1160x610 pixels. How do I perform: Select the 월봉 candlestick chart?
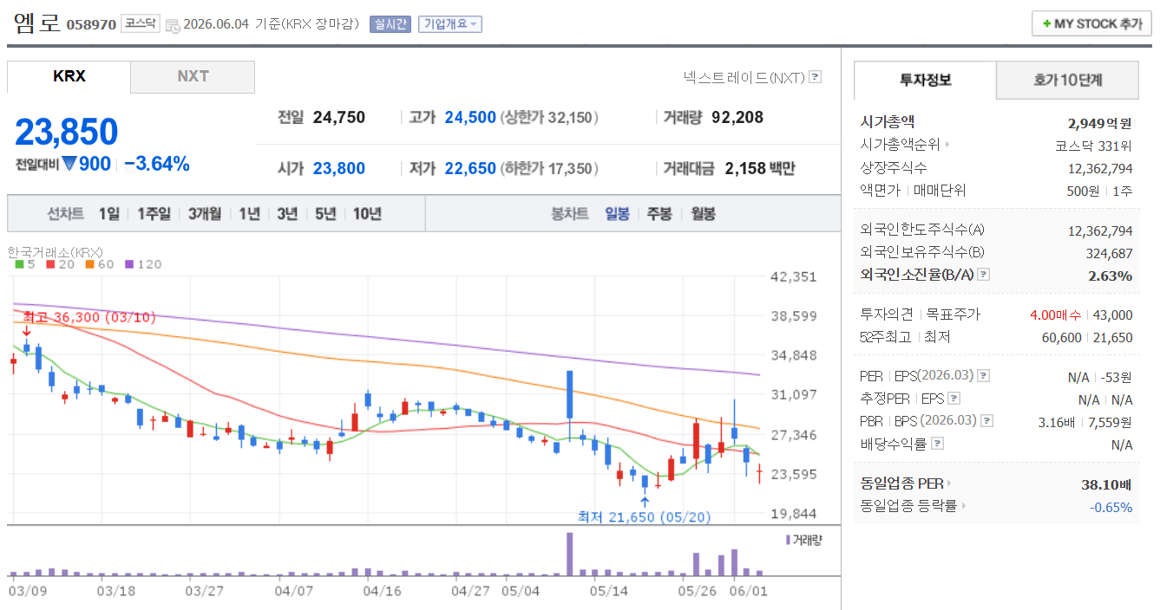pos(704,213)
